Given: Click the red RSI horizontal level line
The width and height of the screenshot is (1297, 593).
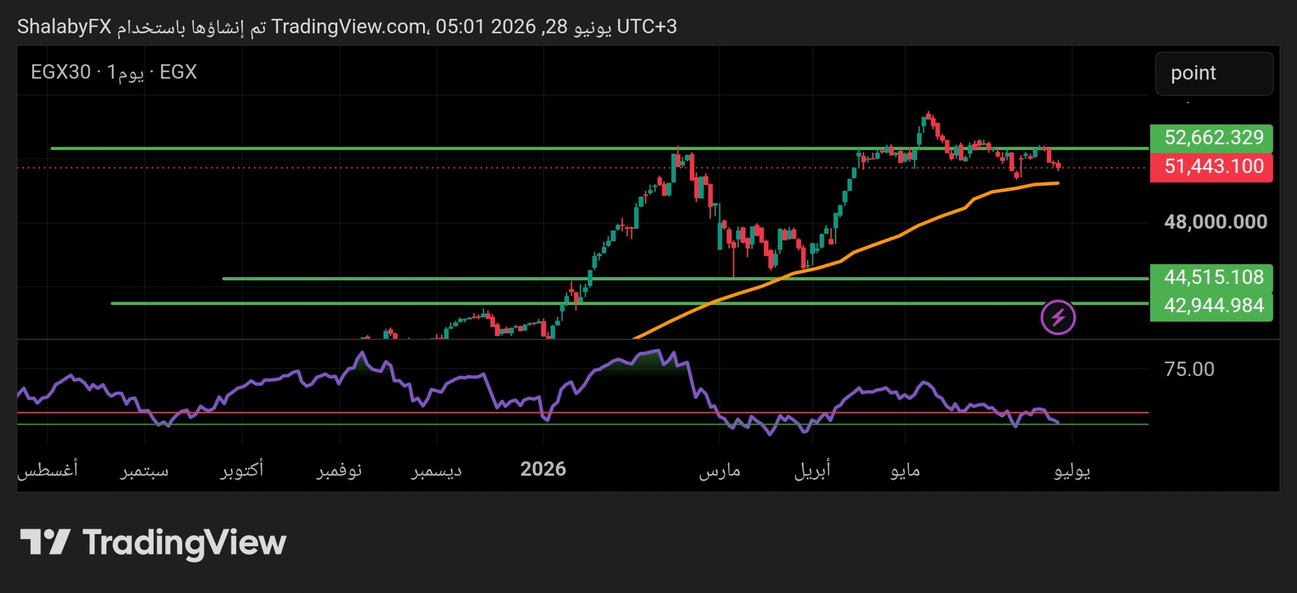Looking at the screenshot, I should point(583,413).
